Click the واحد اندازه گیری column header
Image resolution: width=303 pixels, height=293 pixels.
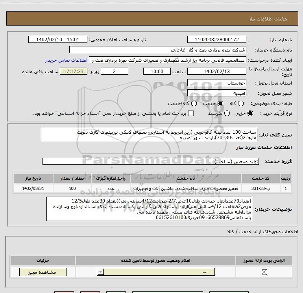coord(111,178)
